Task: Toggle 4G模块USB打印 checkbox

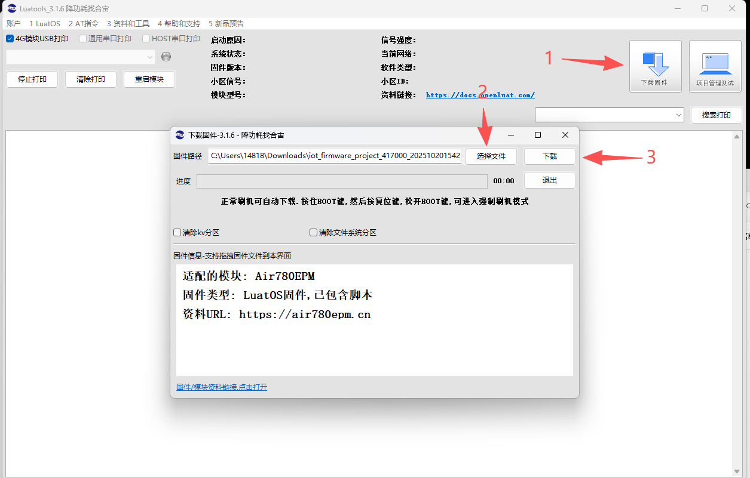Action: click(10, 39)
